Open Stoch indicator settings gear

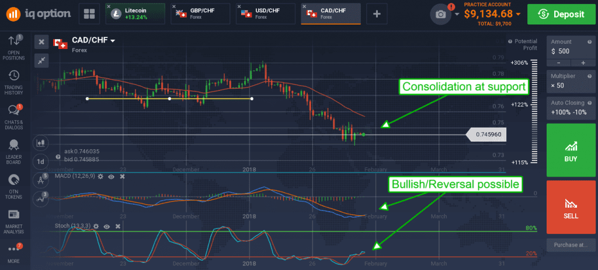(96, 226)
